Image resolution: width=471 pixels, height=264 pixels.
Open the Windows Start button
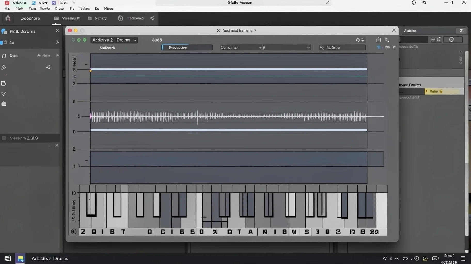pos(8,258)
